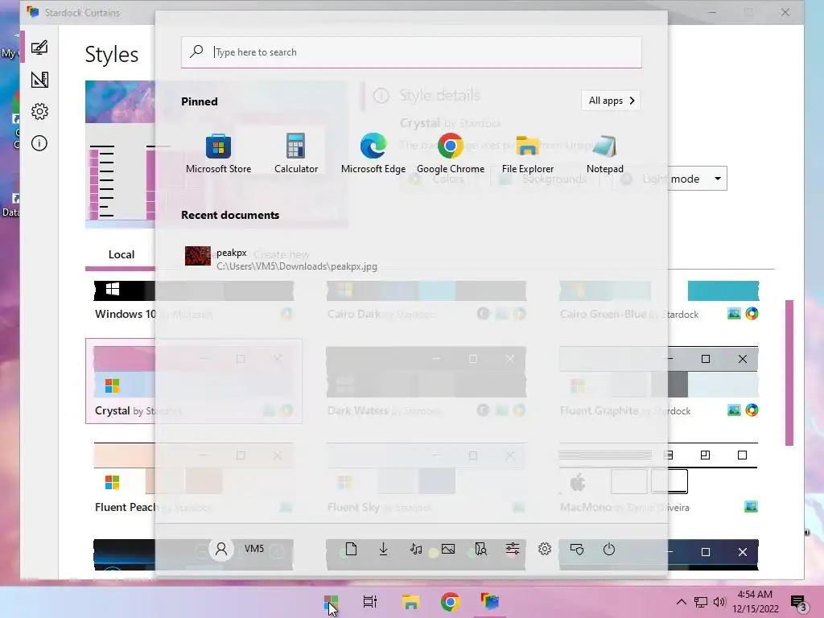Open the recent document peakpx

tap(281, 259)
